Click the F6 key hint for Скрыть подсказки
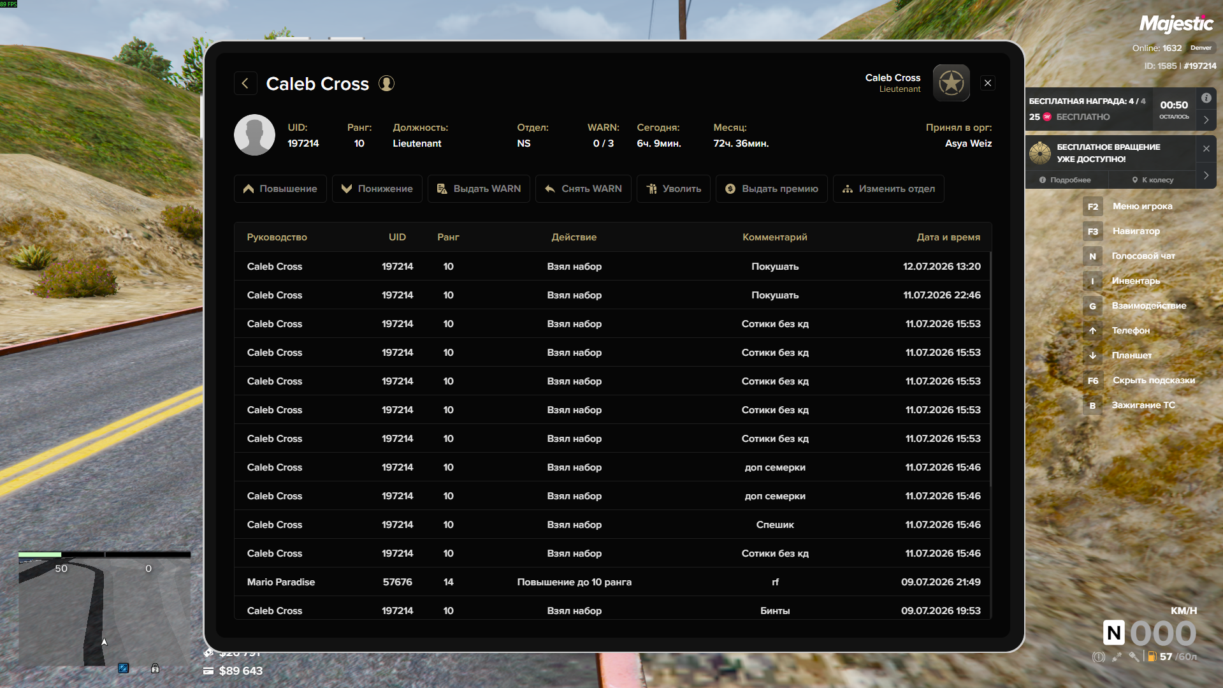This screenshot has width=1223, height=688. click(1093, 381)
